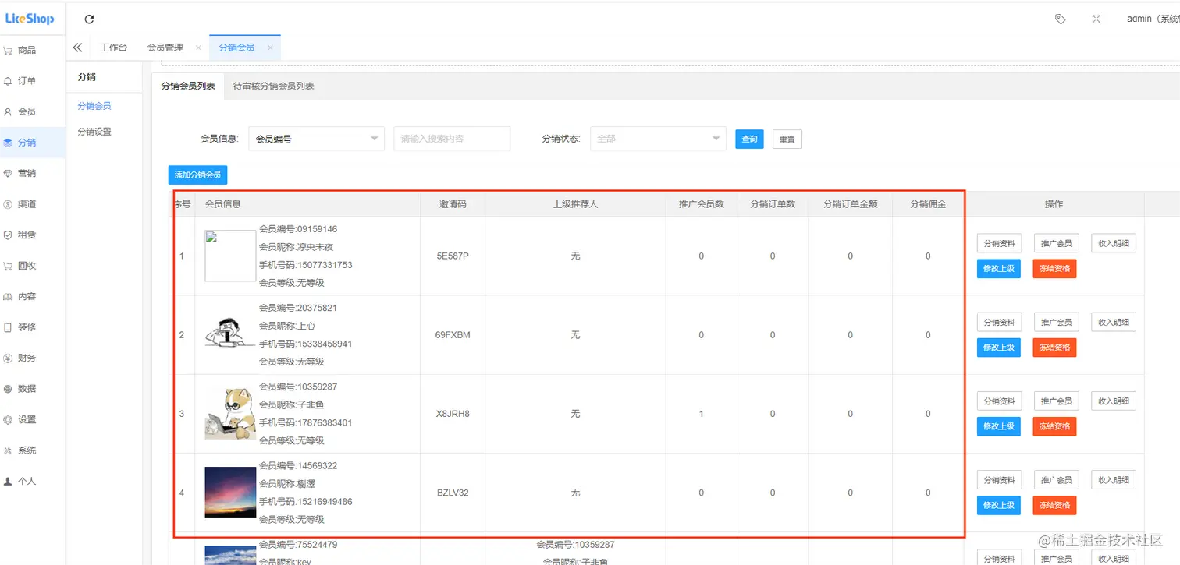The height and width of the screenshot is (565, 1180).
Task: Click cat avatar of member 子非鱼
Action: point(230,414)
